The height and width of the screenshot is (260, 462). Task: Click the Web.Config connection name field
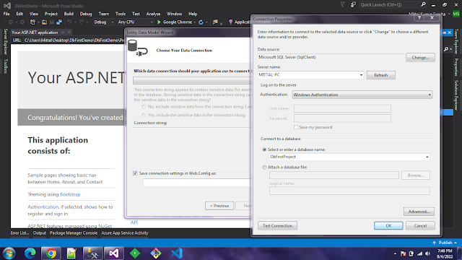[x=197, y=183]
